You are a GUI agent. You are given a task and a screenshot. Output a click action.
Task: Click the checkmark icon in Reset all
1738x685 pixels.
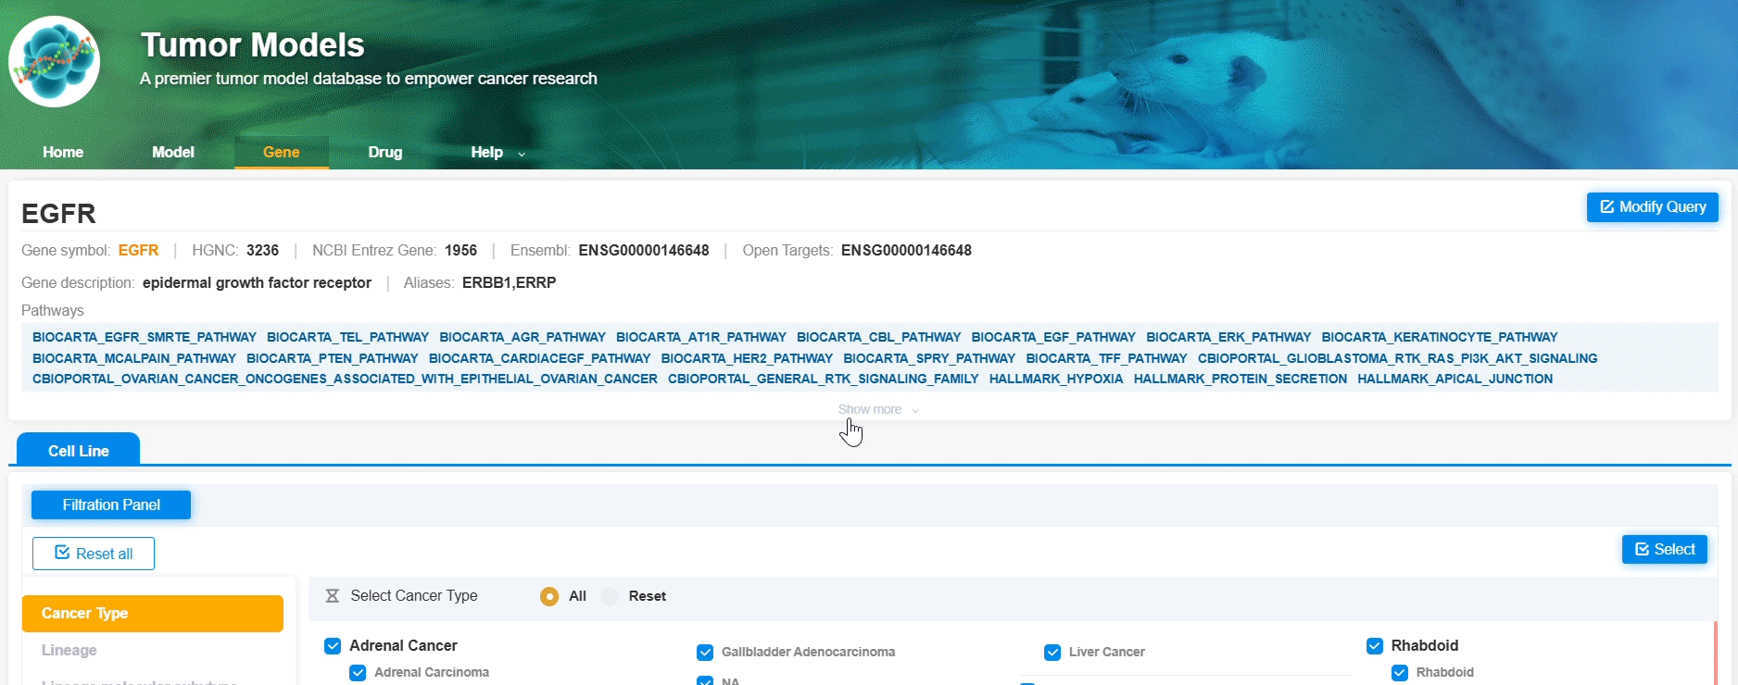coord(62,553)
